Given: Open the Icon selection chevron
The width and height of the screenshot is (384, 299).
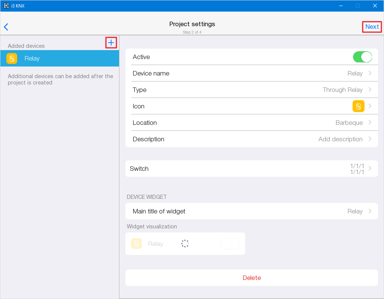Looking at the screenshot, I should click(370, 106).
